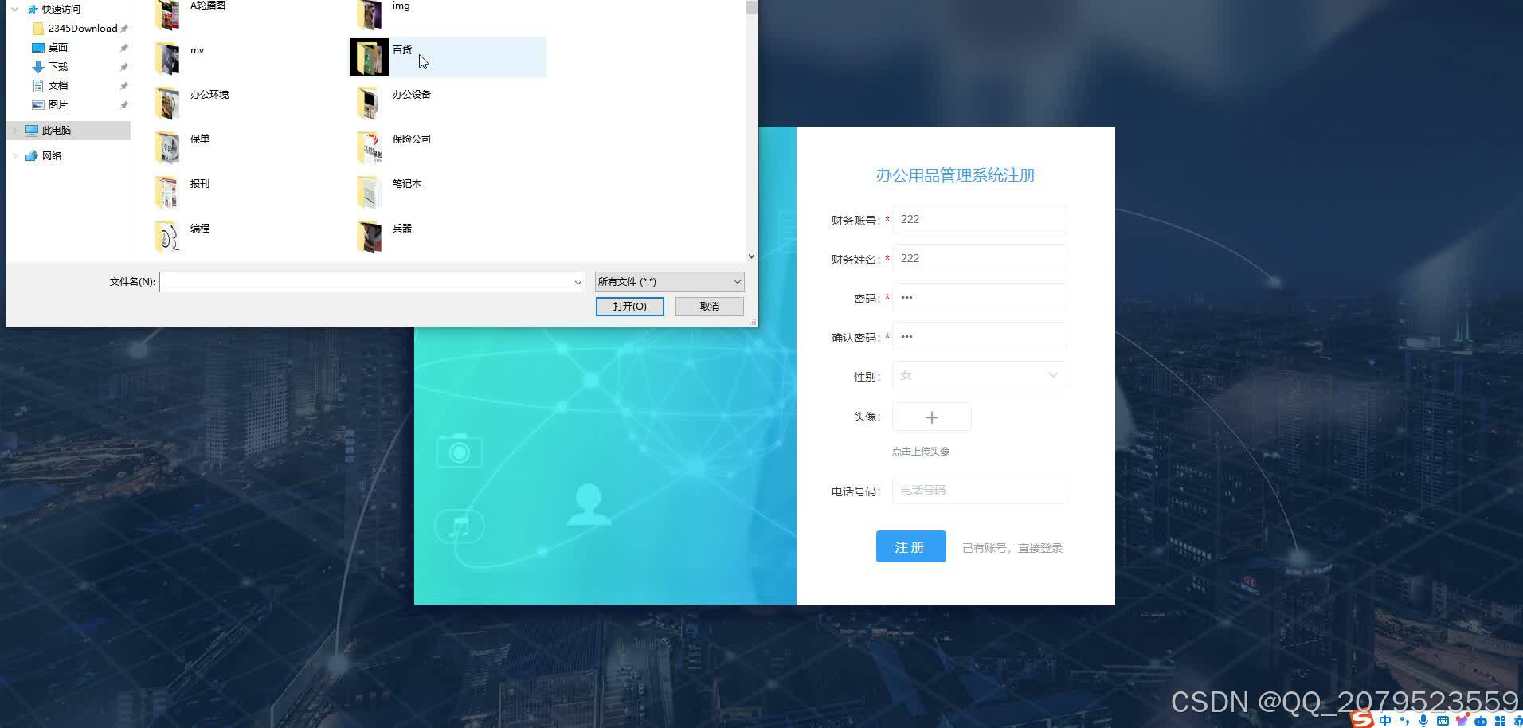Viewport: 1523px width, 728px height.
Task: Select the 编程 folder icon
Action: pos(167,237)
